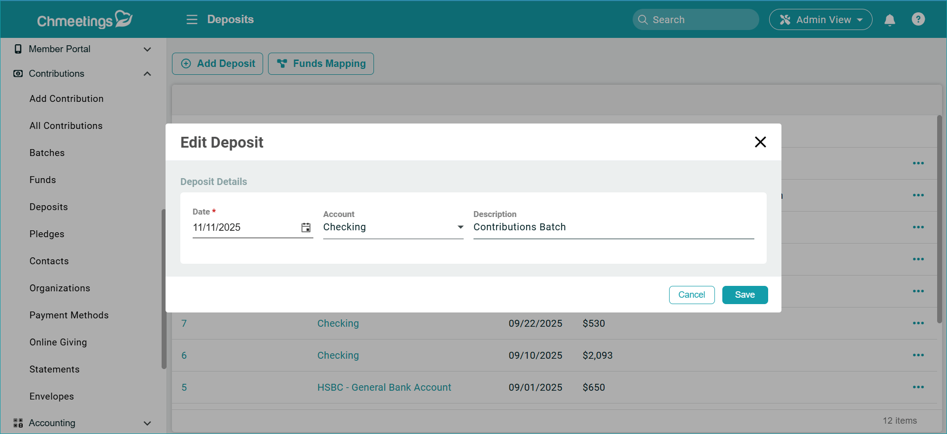Go to Payment Methods

(x=69, y=315)
